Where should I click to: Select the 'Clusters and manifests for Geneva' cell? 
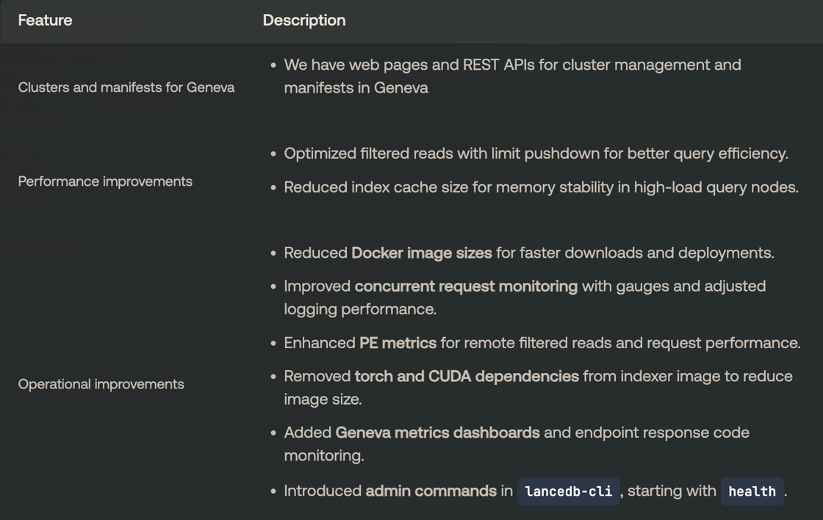coord(126,87)
